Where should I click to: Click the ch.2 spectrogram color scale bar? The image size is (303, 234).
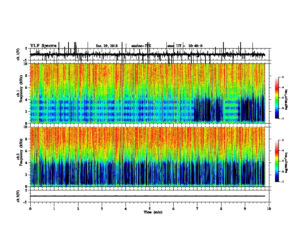[277, 161]
